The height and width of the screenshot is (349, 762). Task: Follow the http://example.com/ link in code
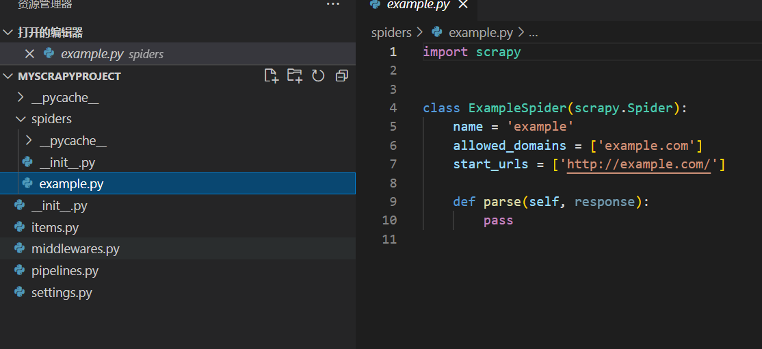click(639, 164)
